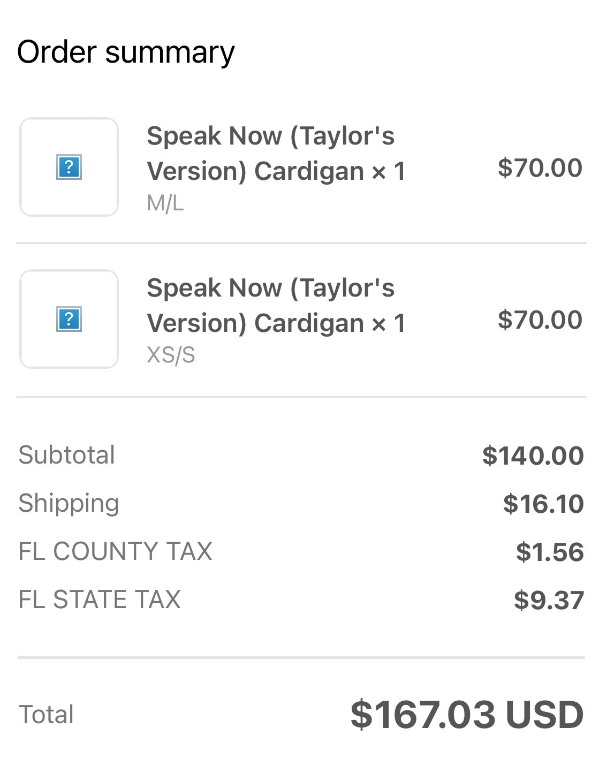
Task: Click the XS/S size label
Action: coord(171,355)
